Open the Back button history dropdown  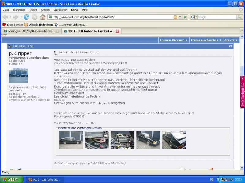click(10, 17)
